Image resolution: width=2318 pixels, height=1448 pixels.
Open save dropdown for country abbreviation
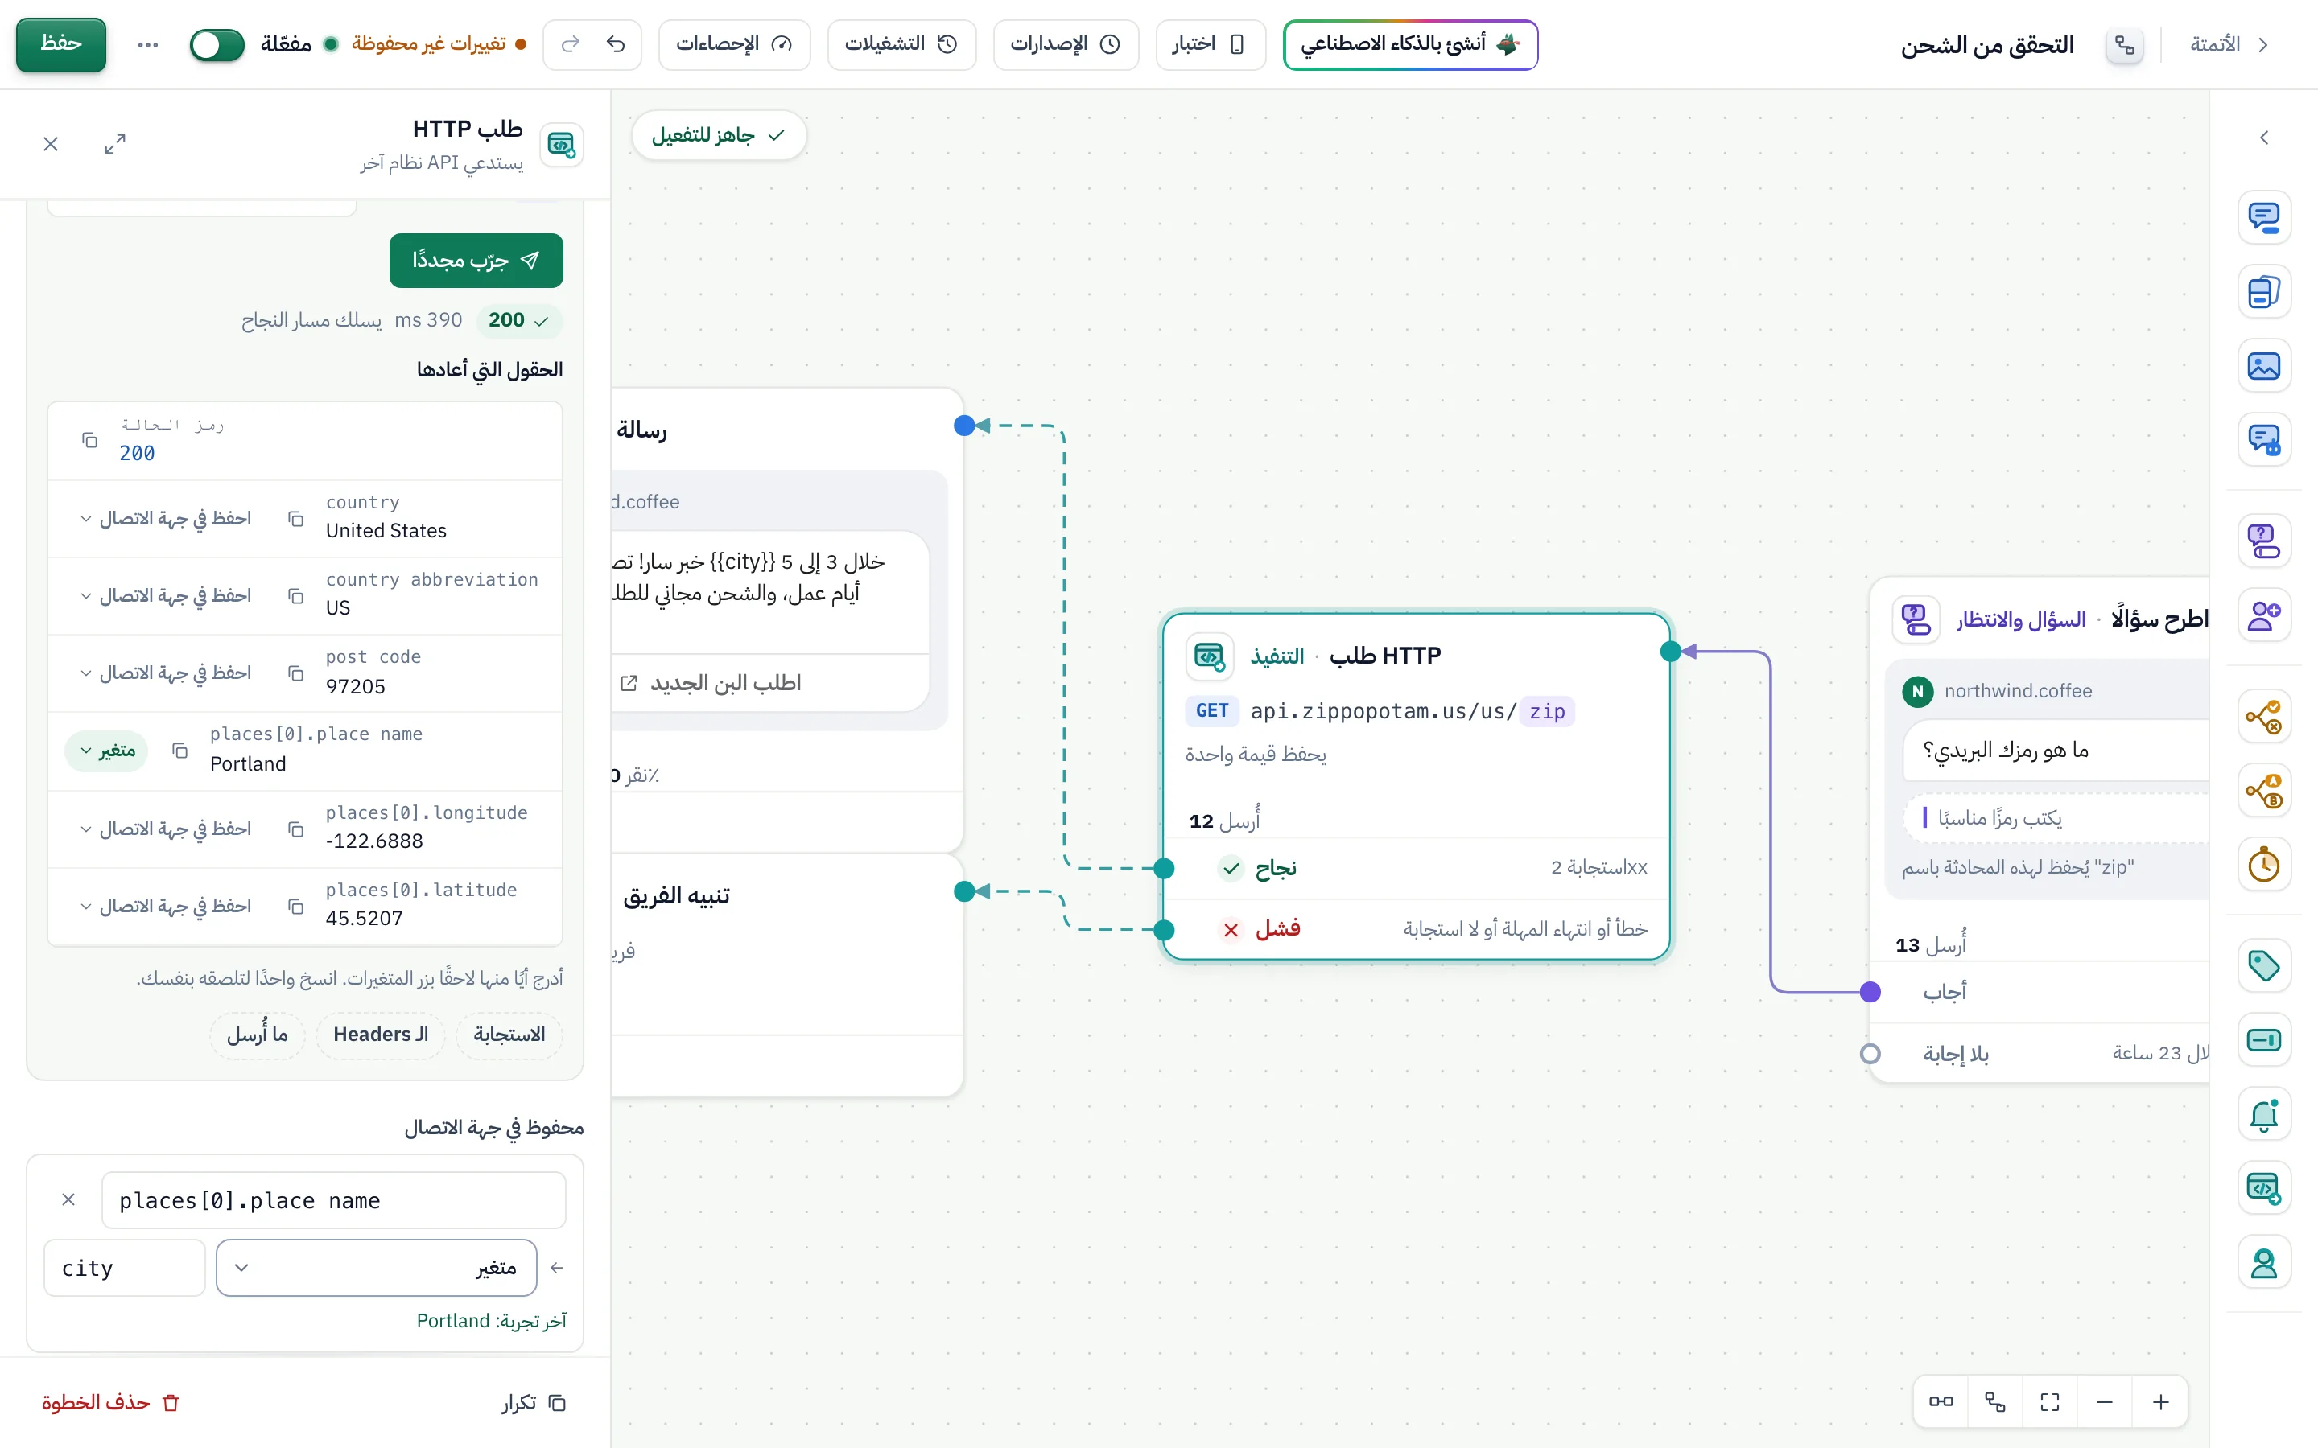[x=166, y=595]
